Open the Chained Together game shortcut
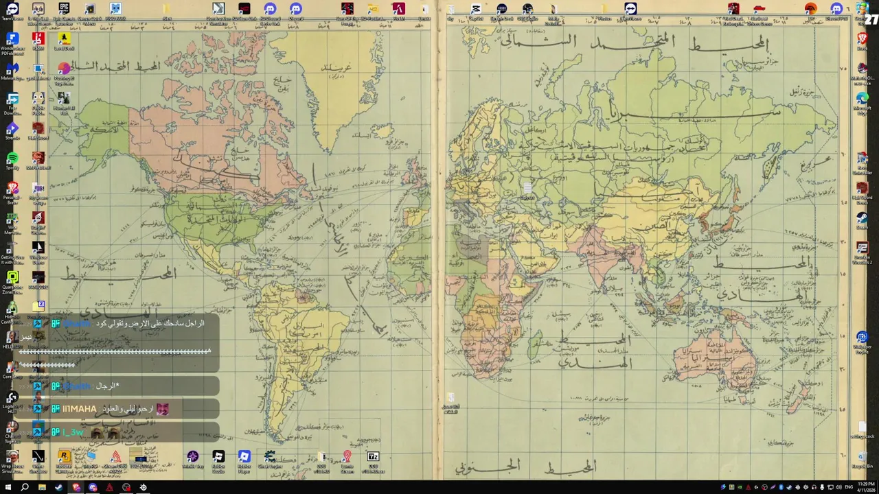Screen dimensions: 879x494 coord(12,430)
